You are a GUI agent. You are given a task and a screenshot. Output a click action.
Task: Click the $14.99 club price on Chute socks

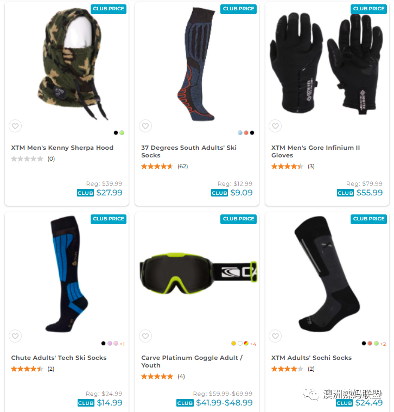(x=110, y=403)
